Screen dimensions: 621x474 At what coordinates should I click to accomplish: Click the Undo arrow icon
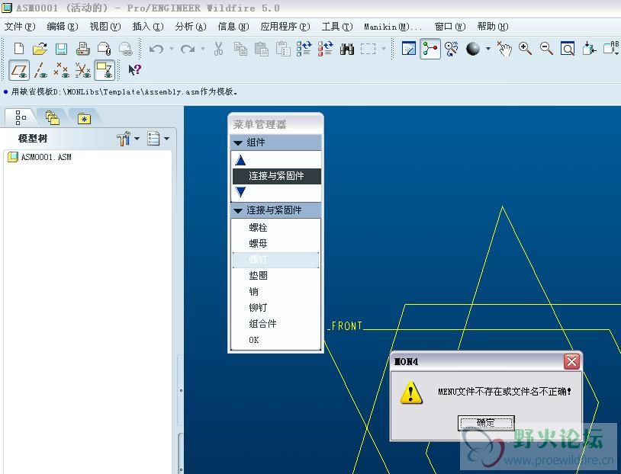156,49
